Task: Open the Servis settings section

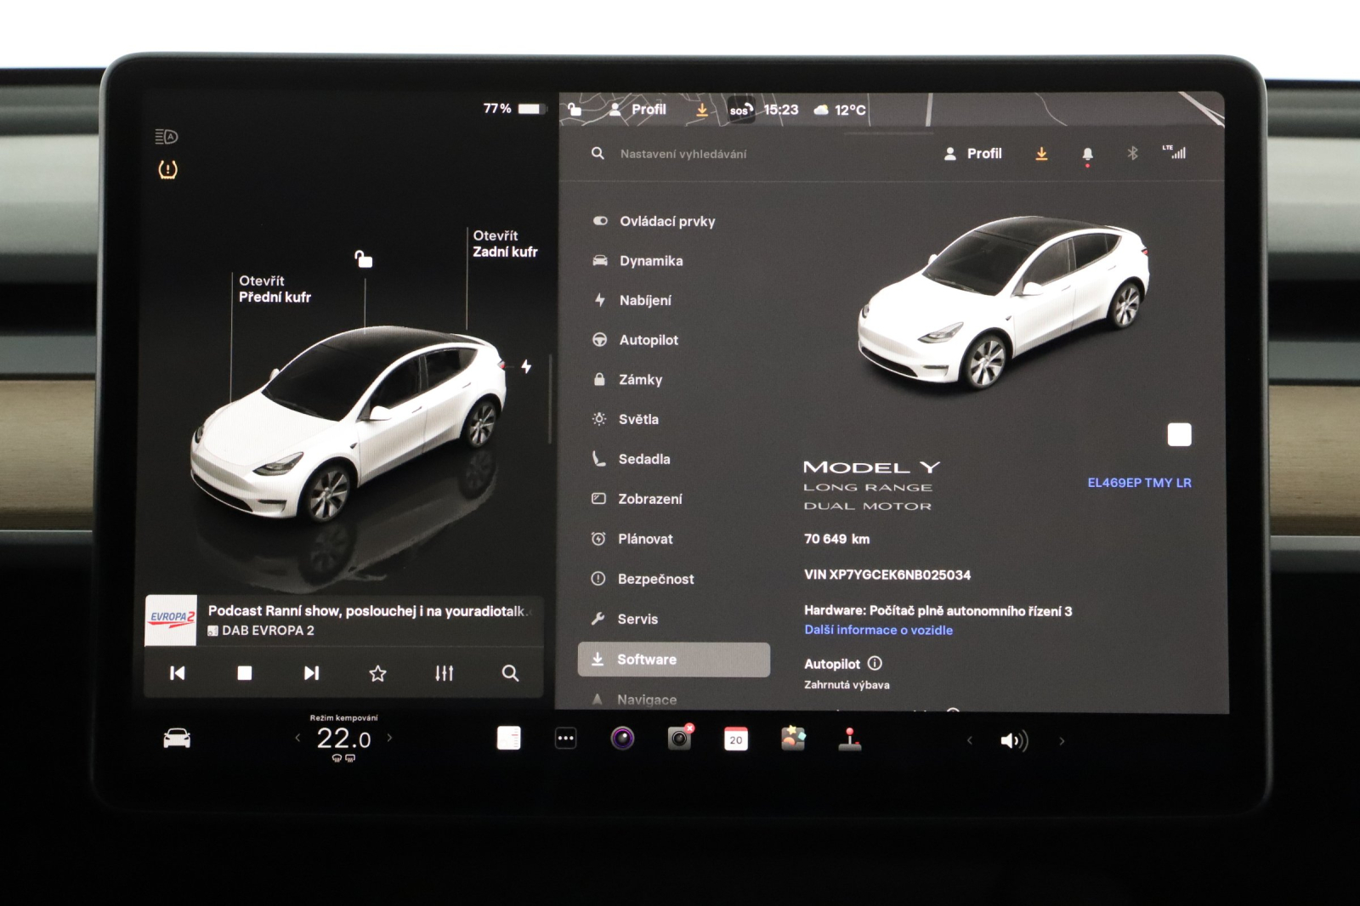Action: 637,619
